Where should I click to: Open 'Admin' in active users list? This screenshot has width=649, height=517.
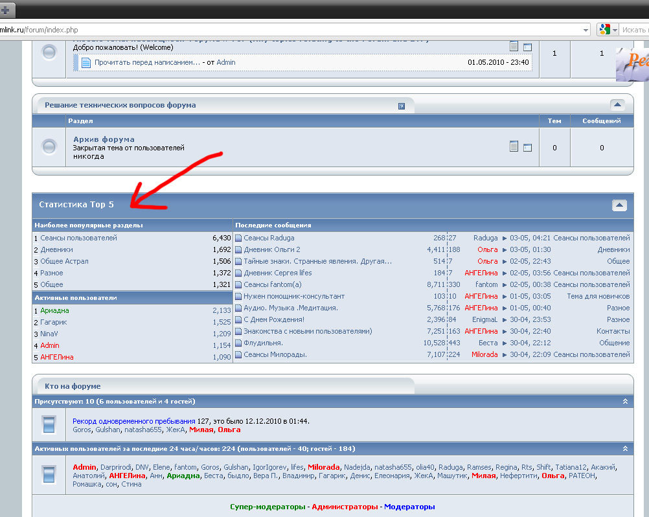[50, 345]
